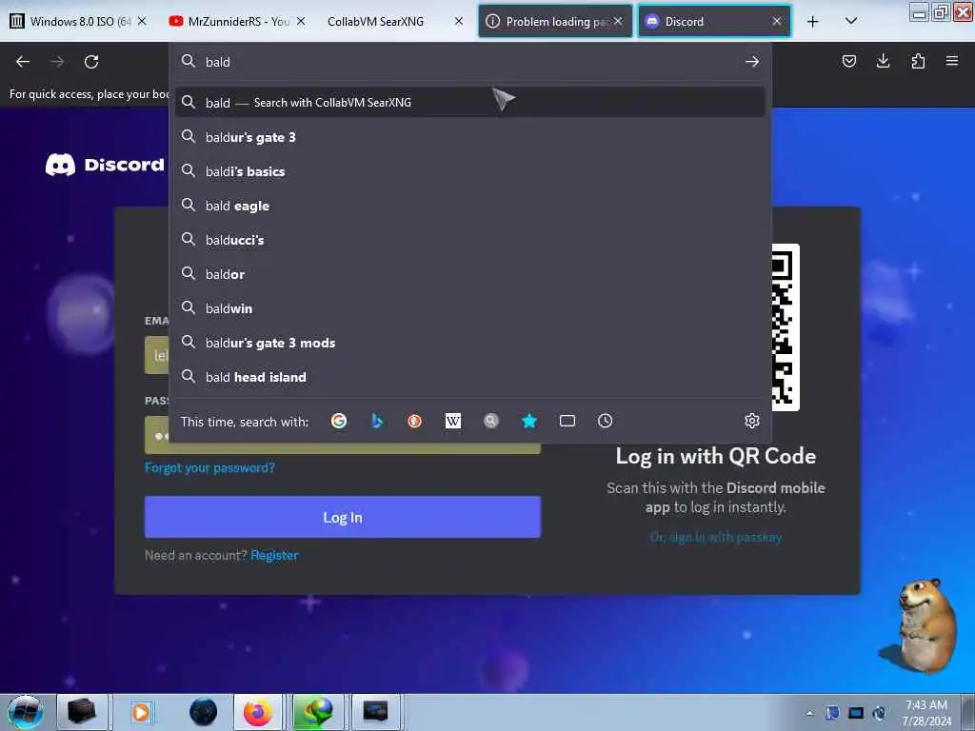975x731 pixels.
Task: Open the media player taskbar icon
Action: (x=141, y=712)
